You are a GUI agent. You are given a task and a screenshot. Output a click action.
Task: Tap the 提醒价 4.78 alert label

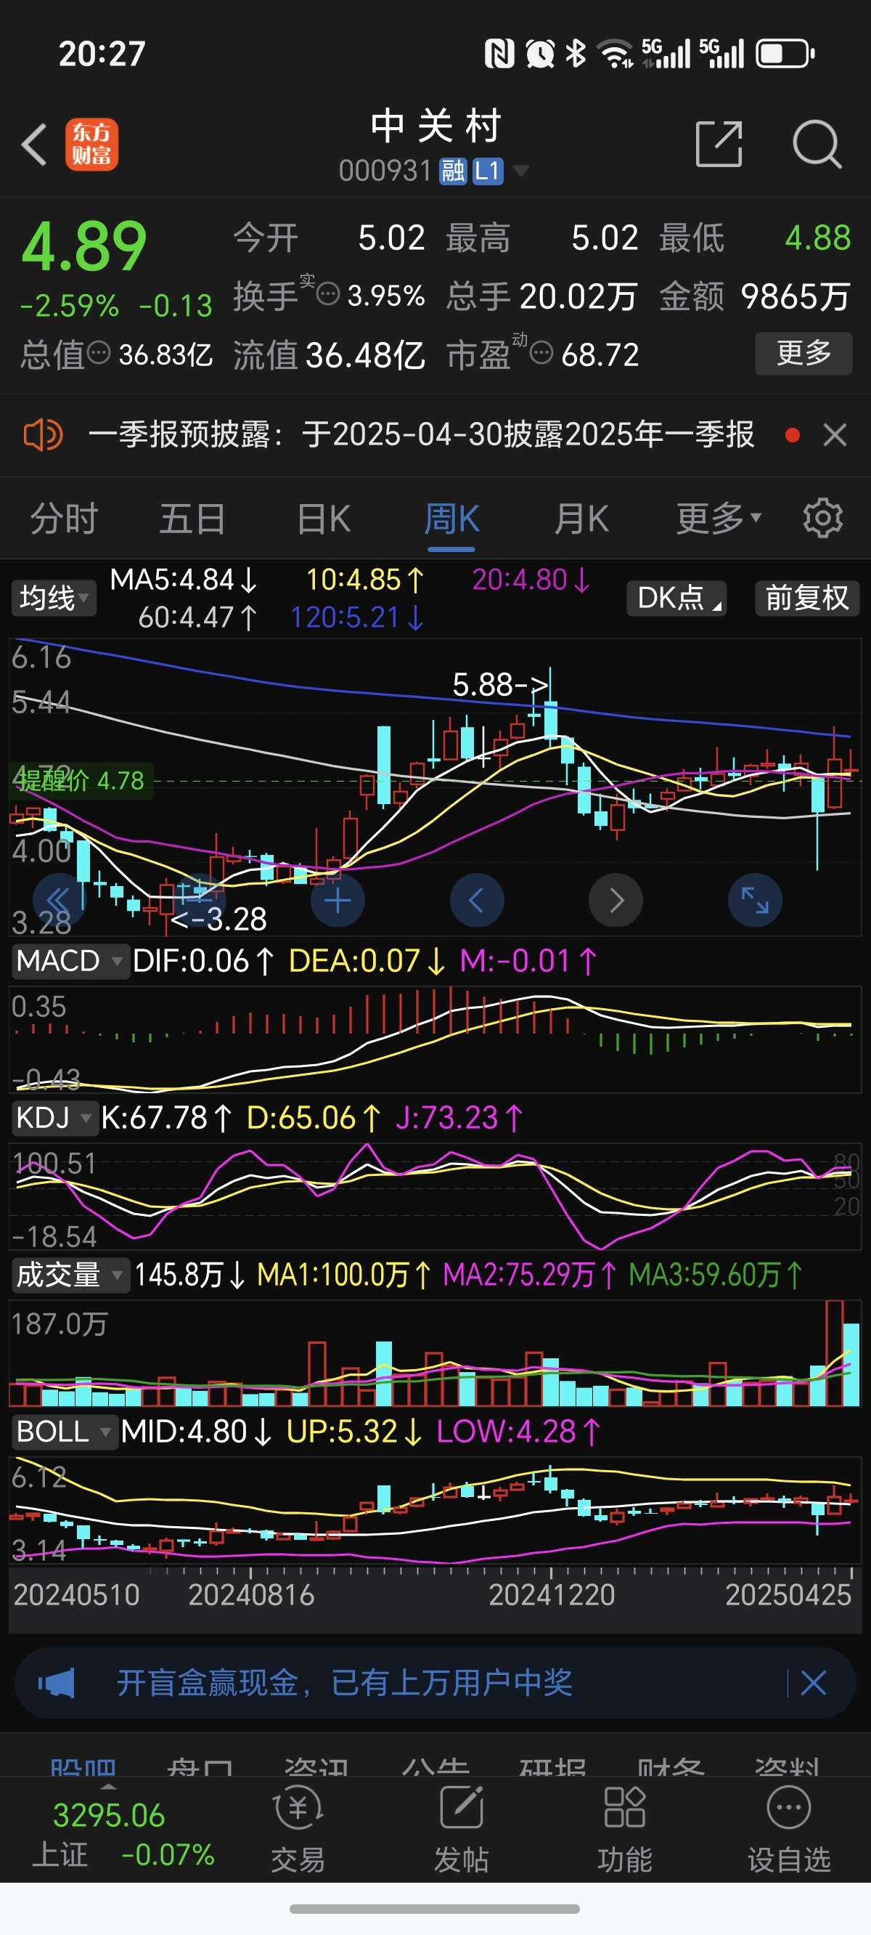click(x=81, y=782)
